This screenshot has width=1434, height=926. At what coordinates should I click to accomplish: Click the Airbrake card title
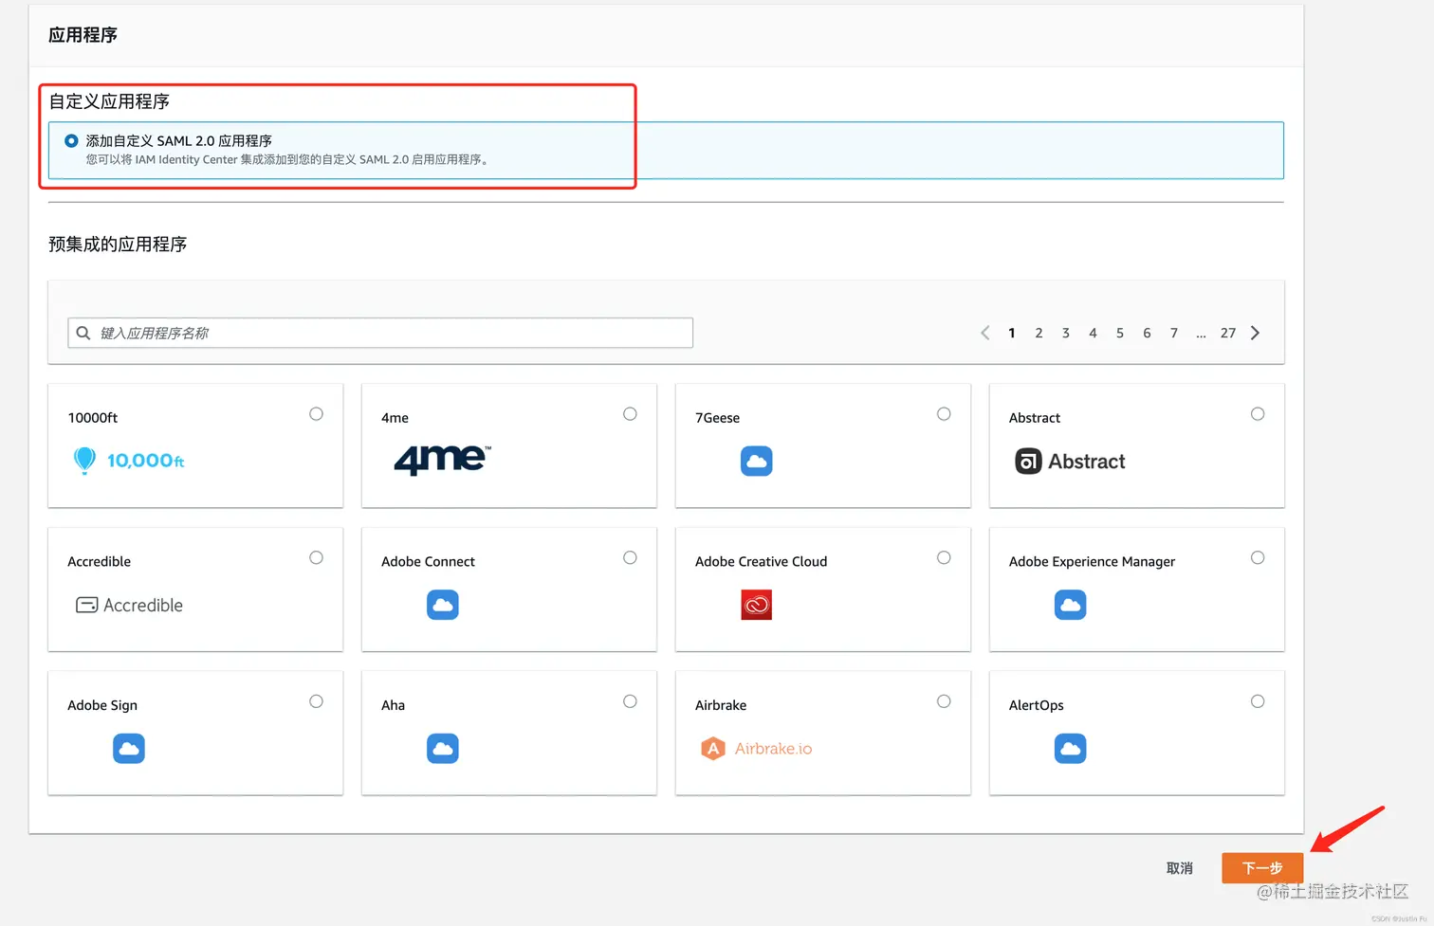tap(721, 705)
